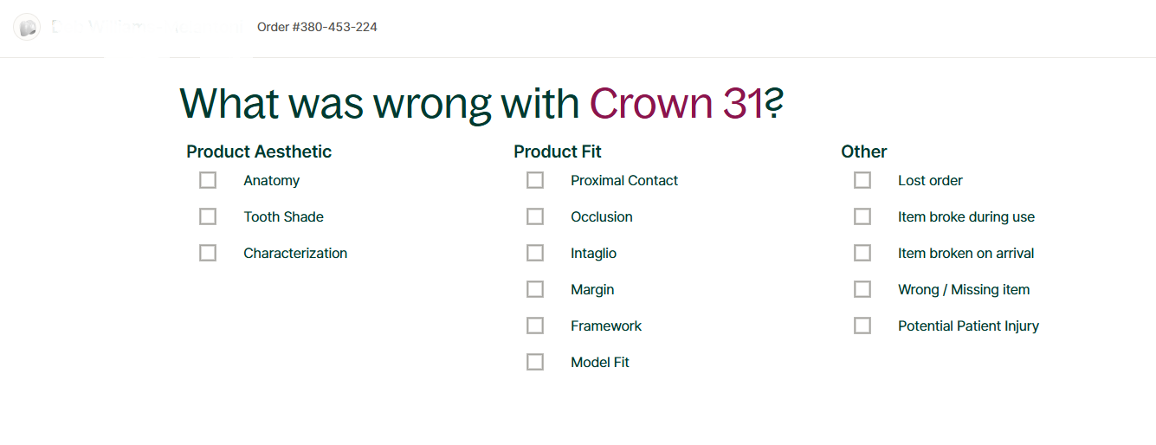The image size is (1156, 445).
Task: Enable the Characterization checkbox
Action: pos(208,253)
